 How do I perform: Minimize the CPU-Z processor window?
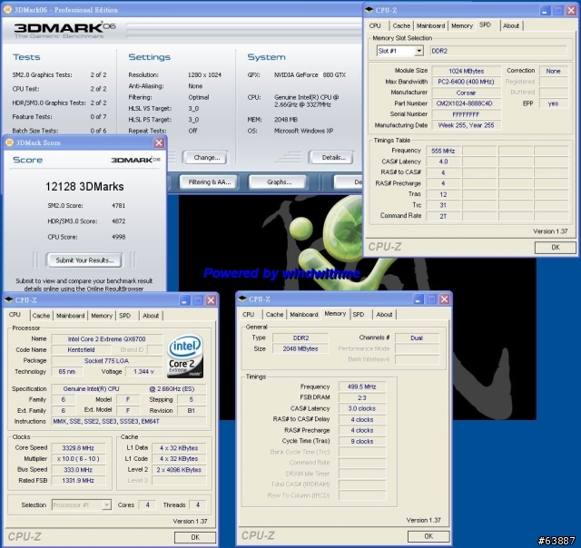click(x=185, y=300)
